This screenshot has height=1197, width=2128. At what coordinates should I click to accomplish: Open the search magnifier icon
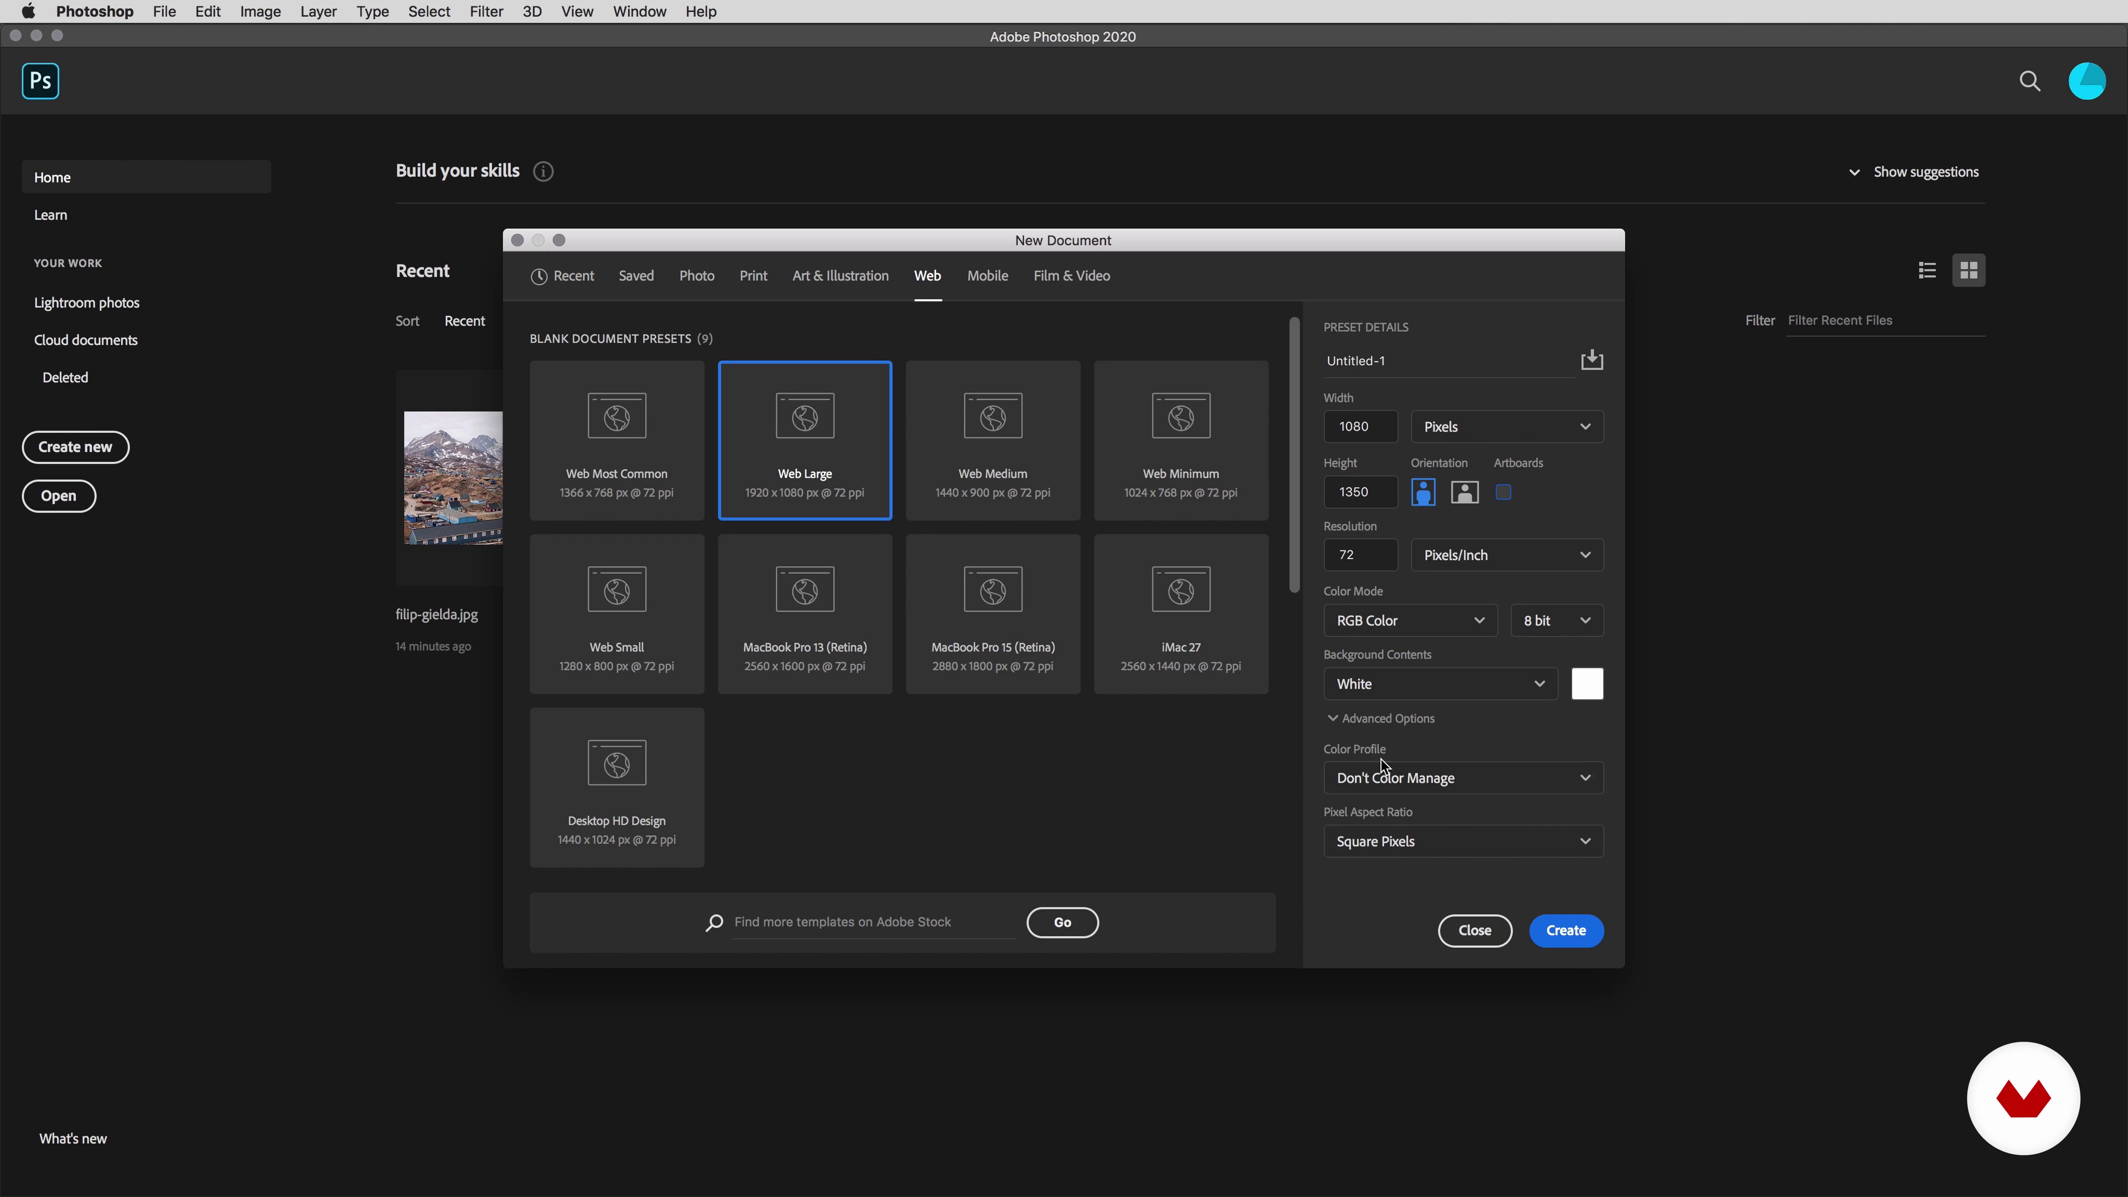click(x=2030, y=81)
